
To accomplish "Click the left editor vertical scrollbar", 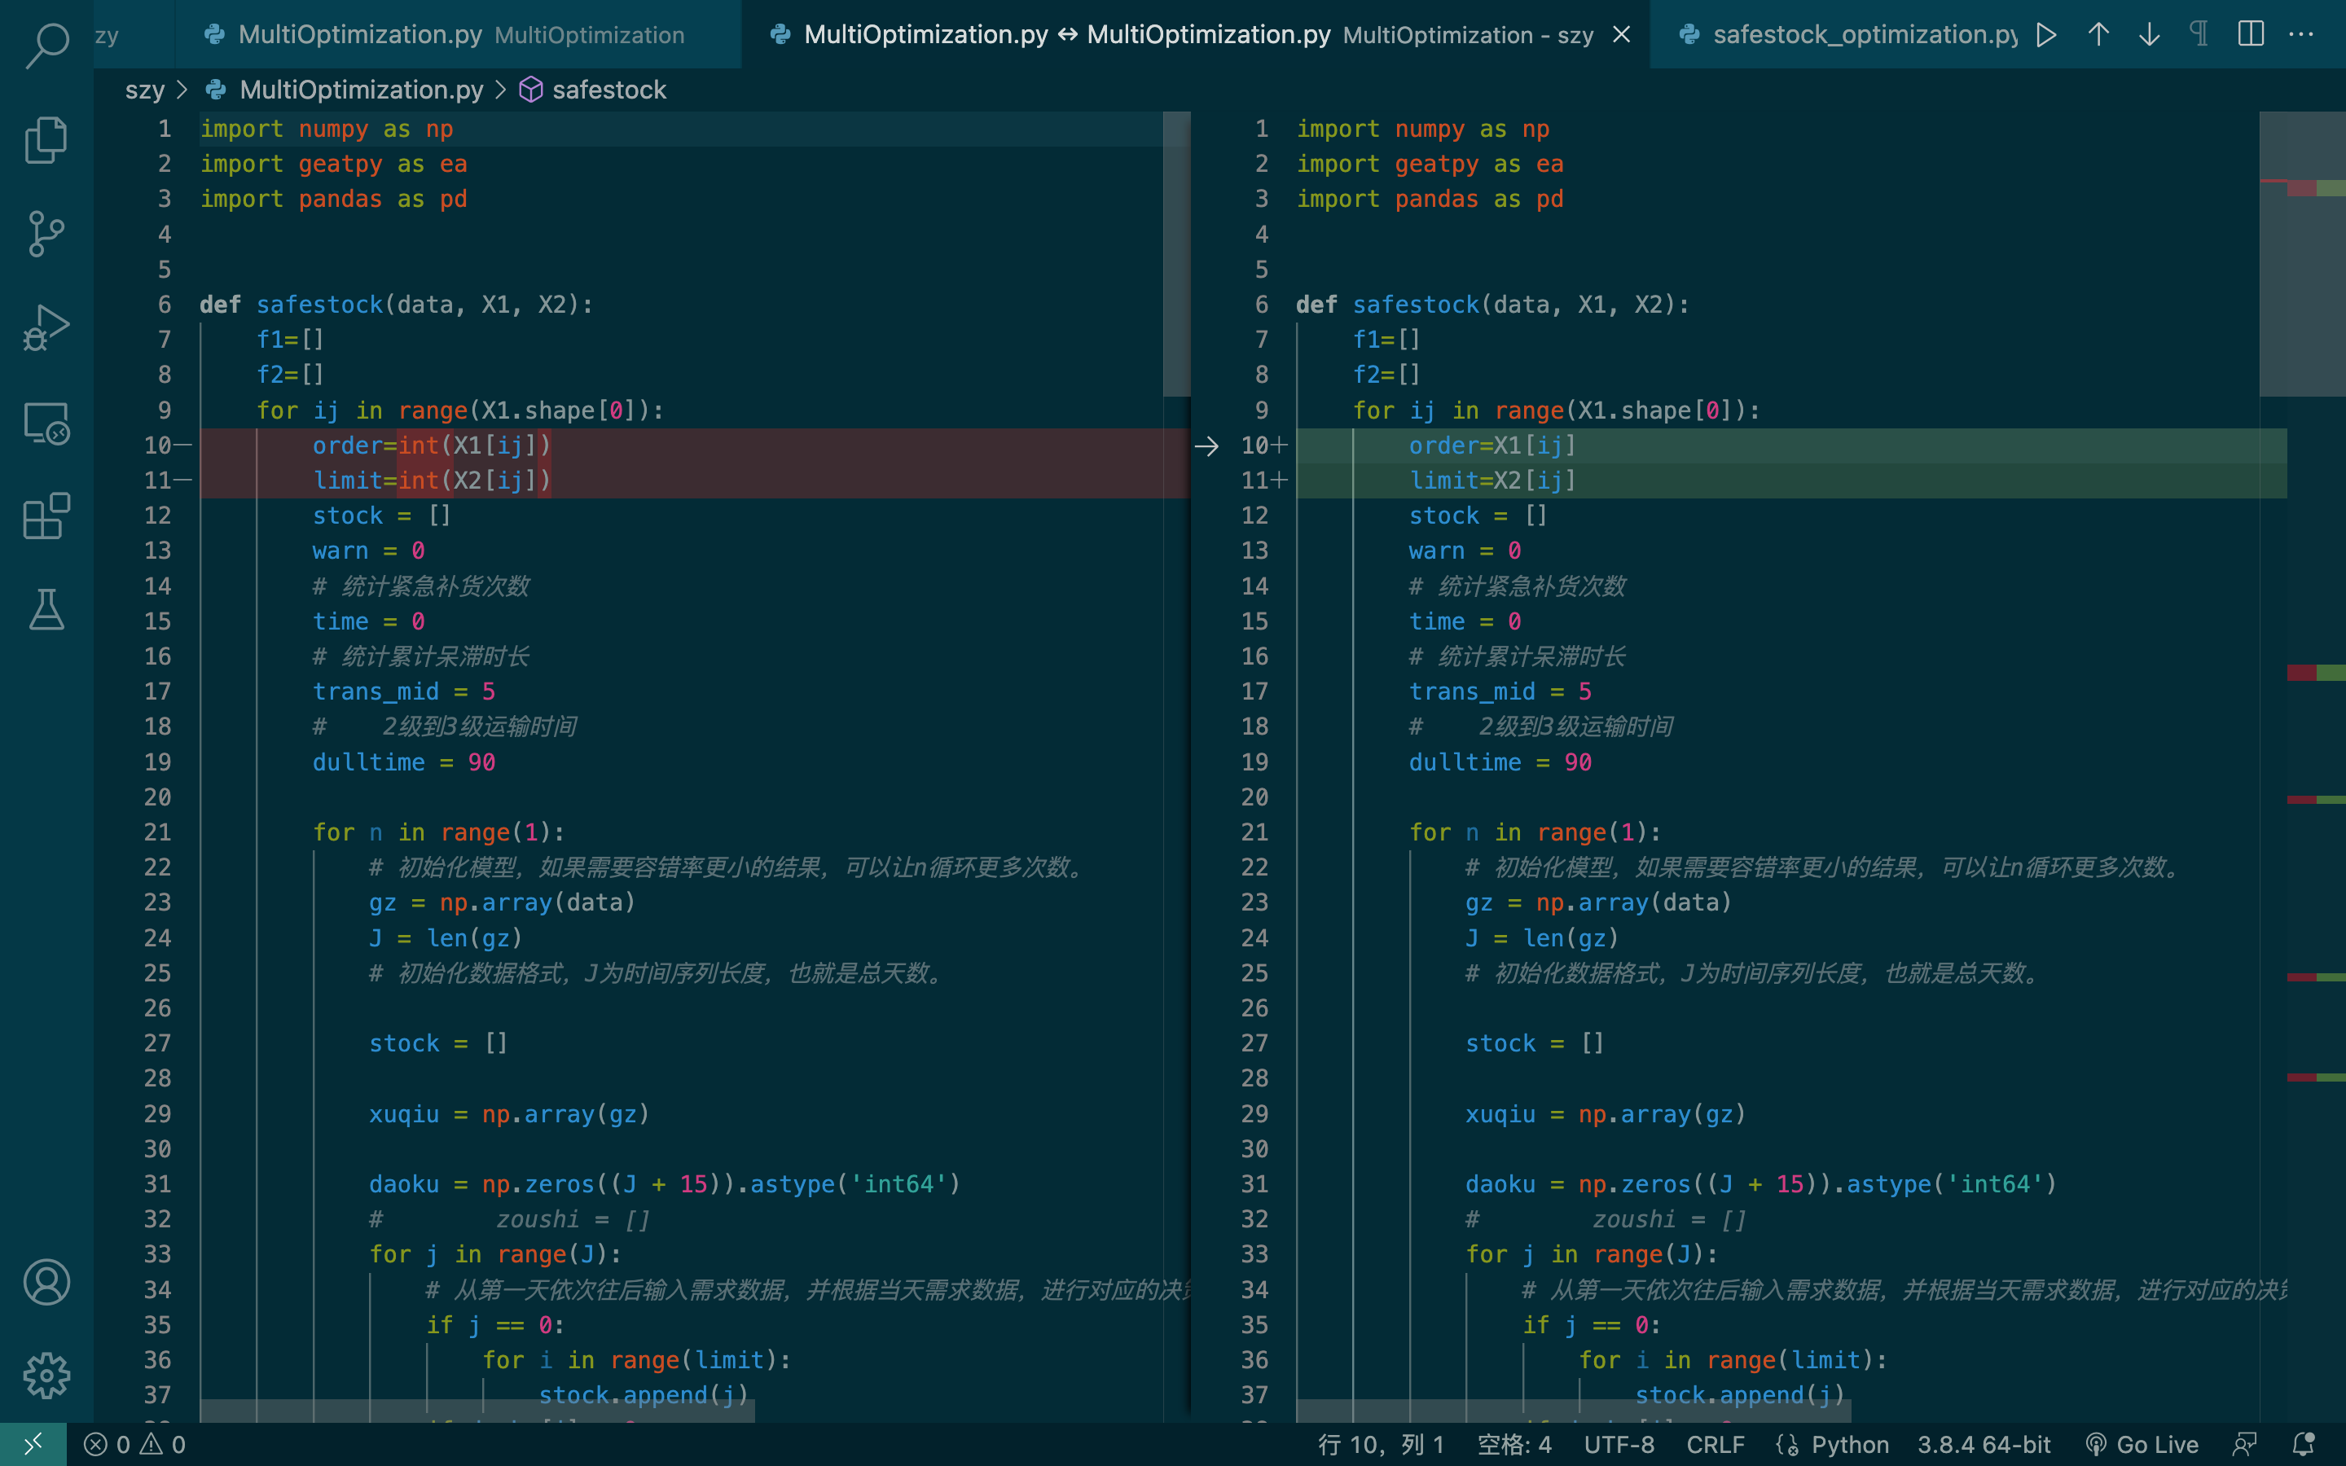I will tap(1176, 254).
